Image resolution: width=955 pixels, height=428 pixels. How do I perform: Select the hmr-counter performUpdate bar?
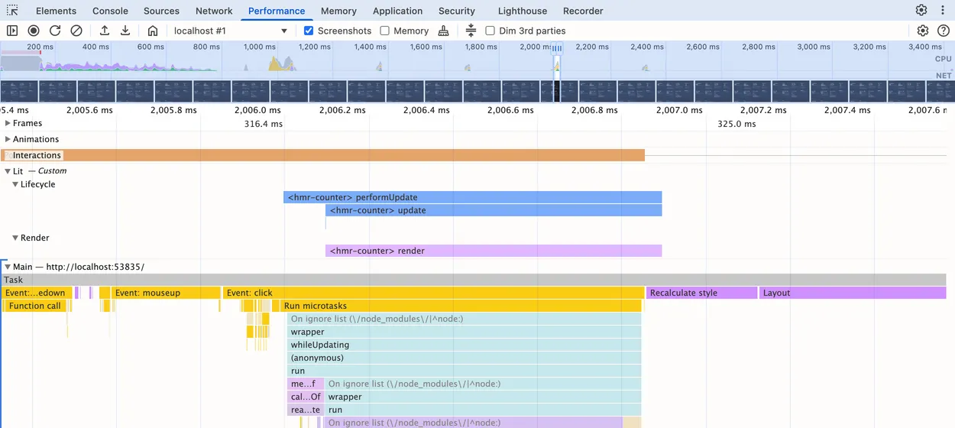click(x=472, y=197)
